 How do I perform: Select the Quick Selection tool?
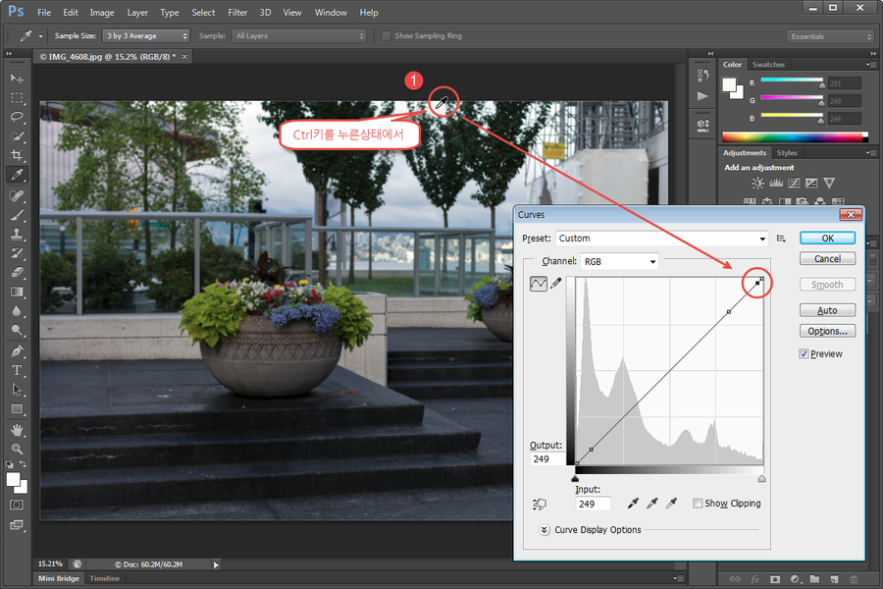(x=17, y=135)
